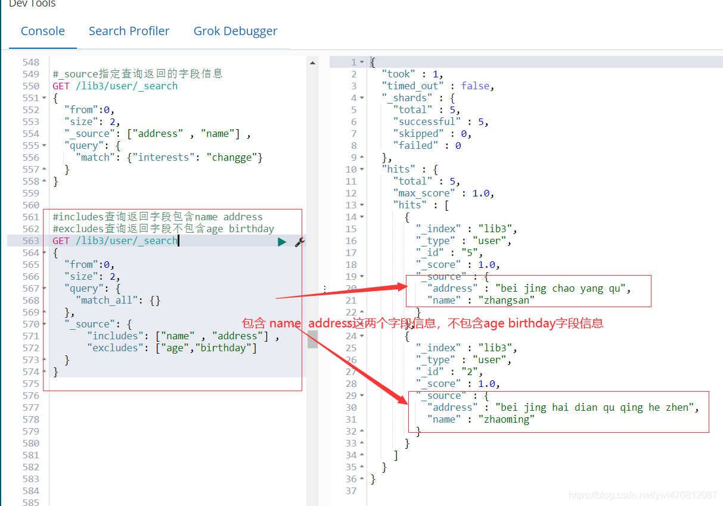Viewport: 723px width, 506px height.
Task: Click the #excludes comment at line 562
Action: coord(163,229)
